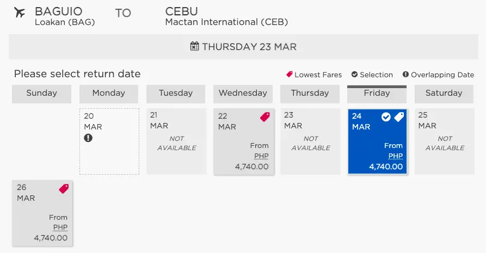This screenshot has height=253, width=486.
Task: Click the Lowest Fares legend tag icon
Action: coord(289,75)
